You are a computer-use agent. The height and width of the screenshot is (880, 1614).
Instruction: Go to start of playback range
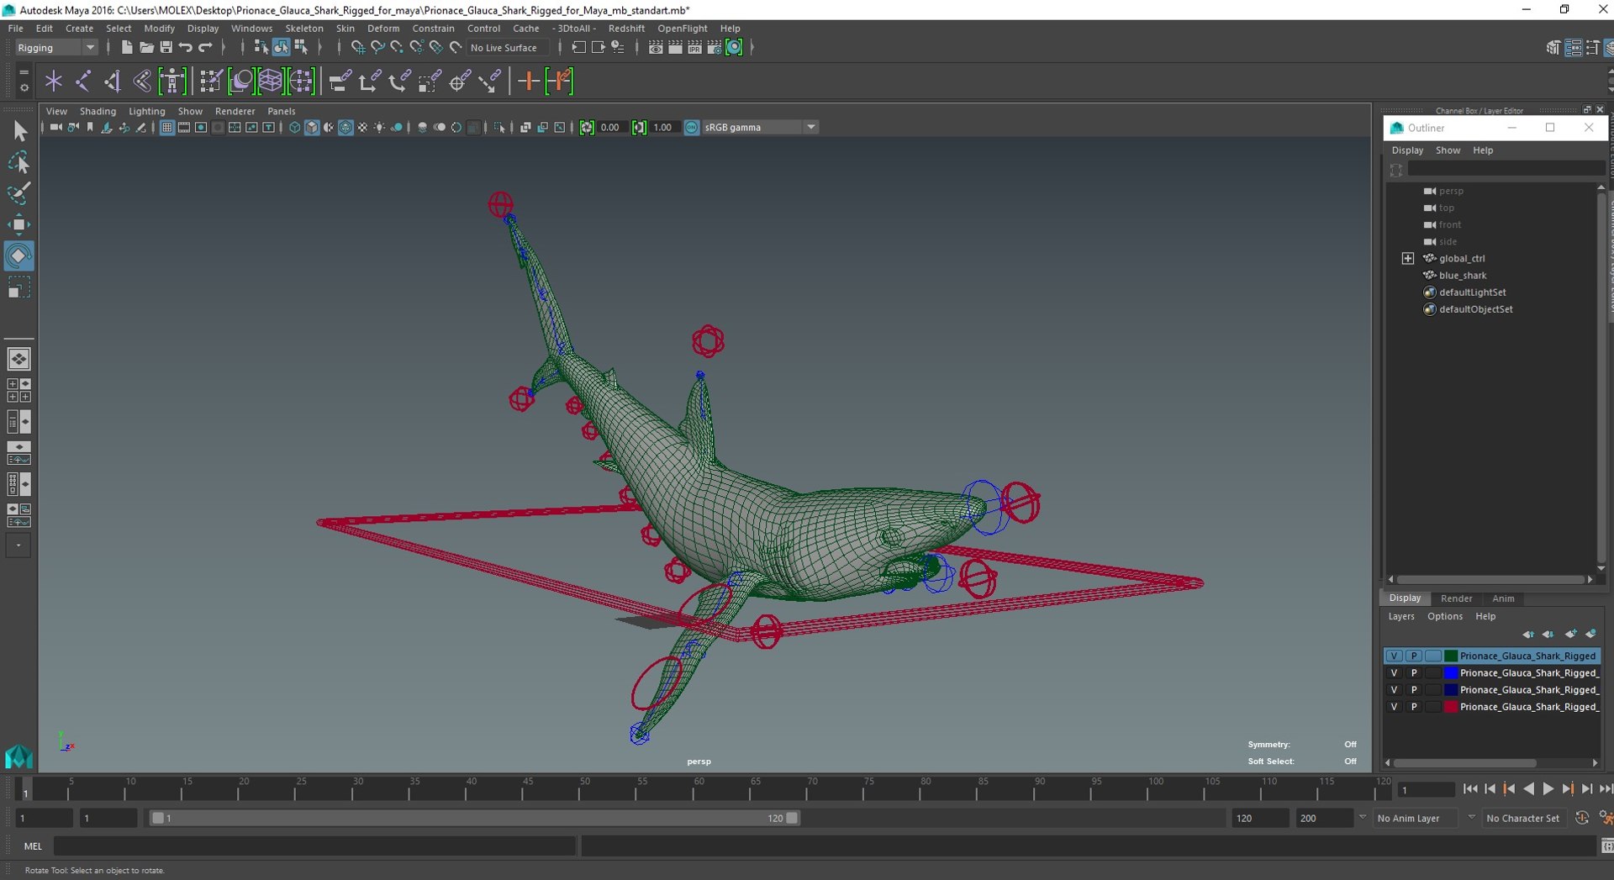(1469, 789)
